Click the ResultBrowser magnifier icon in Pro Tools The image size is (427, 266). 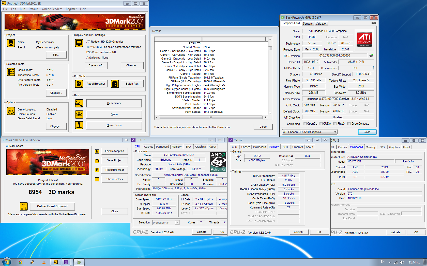[79, 84]
